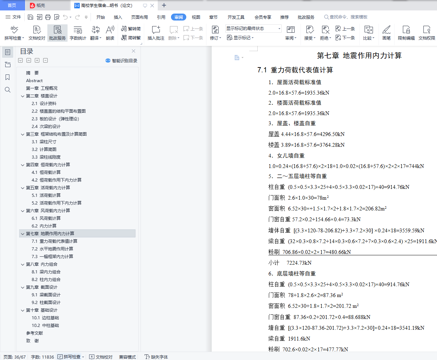Switch to the 开始 ribbon tab

click(101, 17)
